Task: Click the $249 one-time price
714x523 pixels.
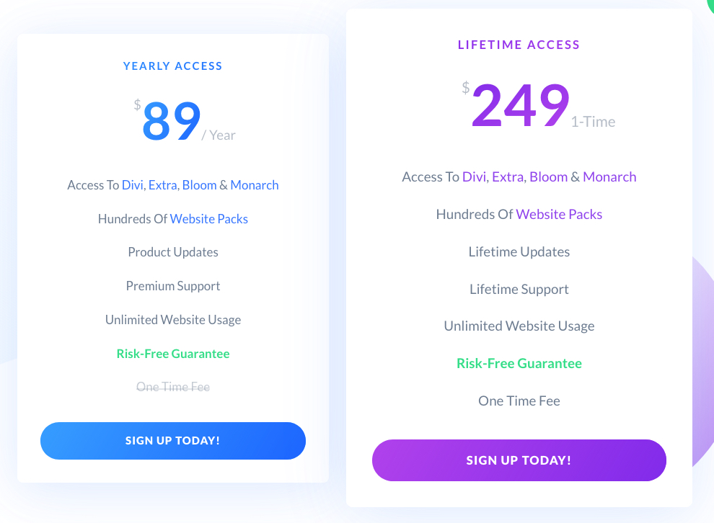Action: (x=520, y=106)
